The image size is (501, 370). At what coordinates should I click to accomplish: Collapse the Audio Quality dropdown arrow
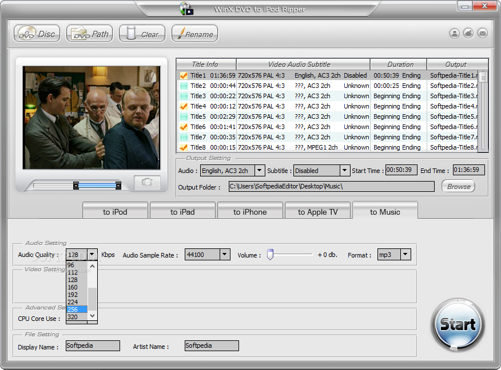tap(92, 255)
